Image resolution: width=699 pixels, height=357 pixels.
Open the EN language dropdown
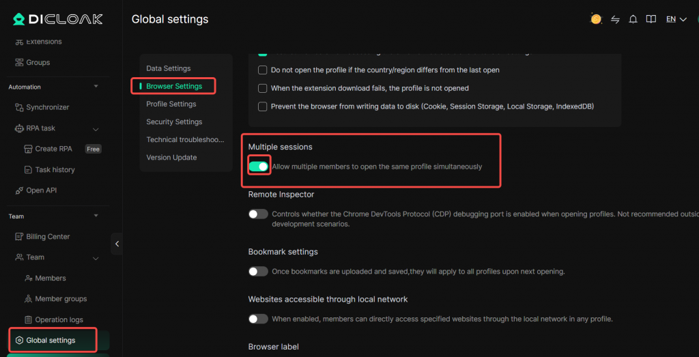point(676,19)
